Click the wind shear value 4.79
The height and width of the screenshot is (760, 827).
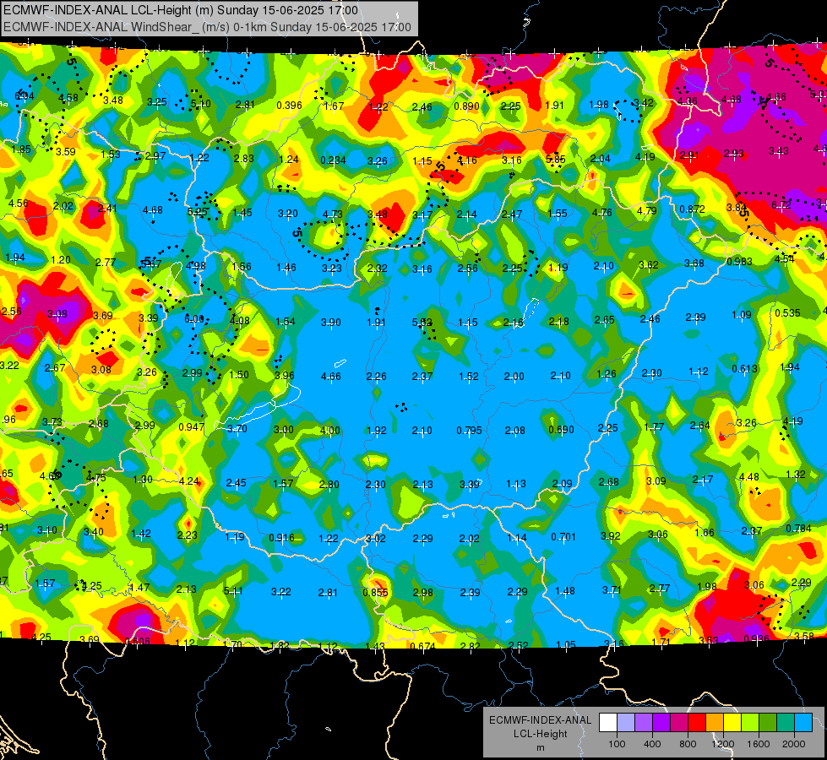[x=646, y=211]
